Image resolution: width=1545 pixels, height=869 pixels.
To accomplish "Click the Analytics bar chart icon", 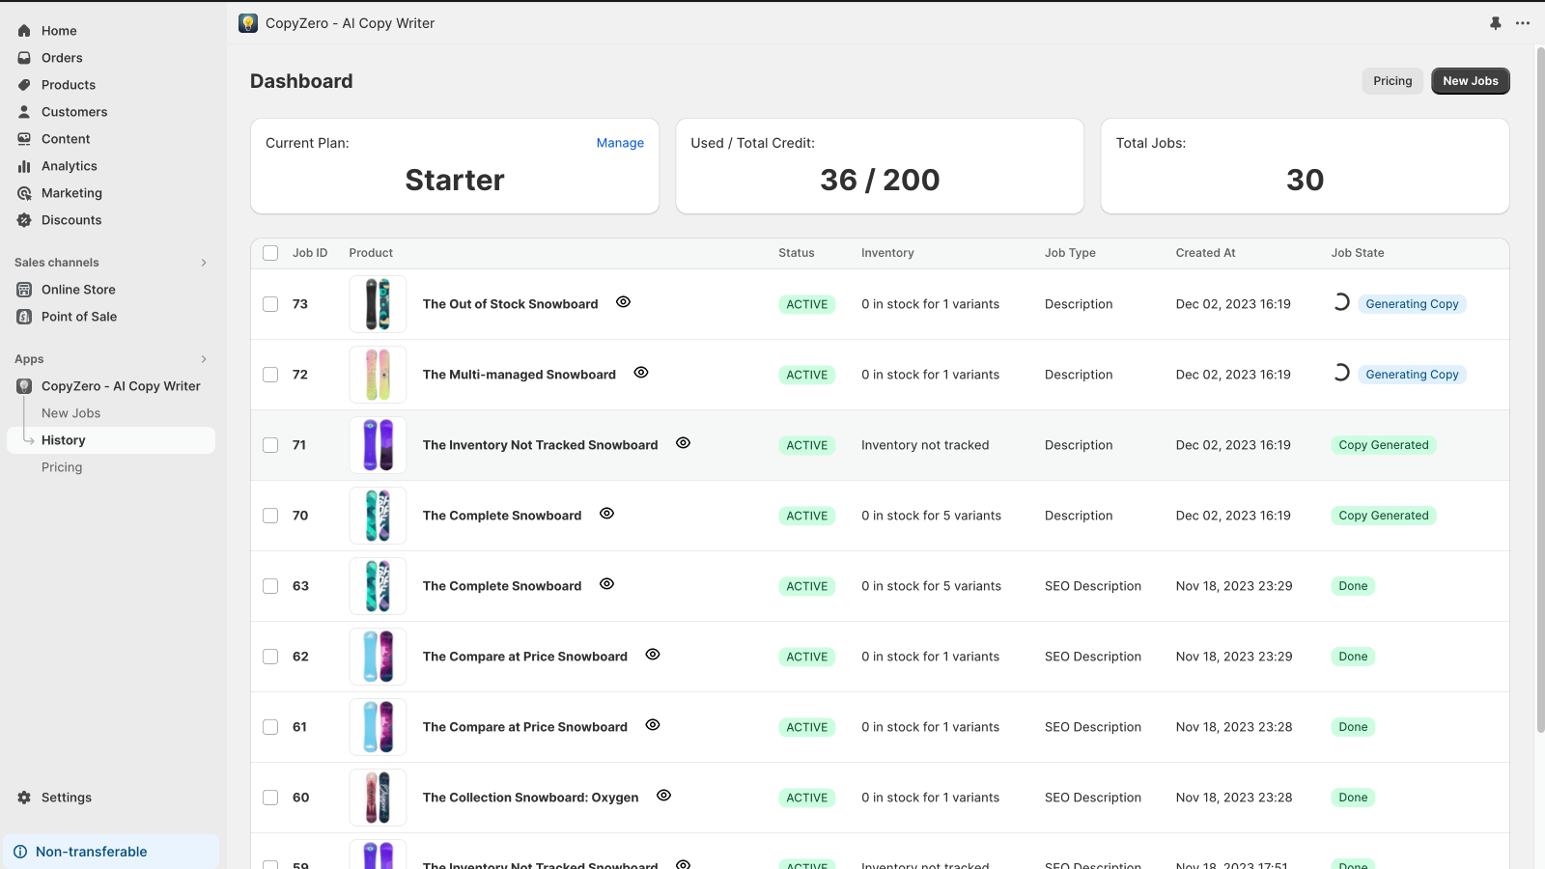I will point(24,166).
